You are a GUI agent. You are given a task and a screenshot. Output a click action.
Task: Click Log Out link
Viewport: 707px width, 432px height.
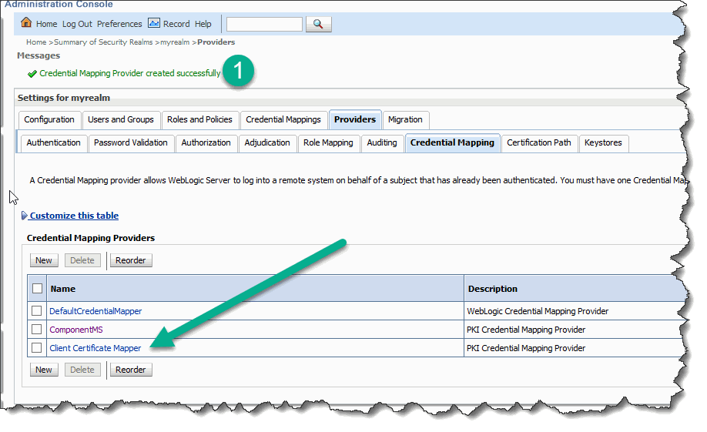pyautogui.click(x=77, y=24)
